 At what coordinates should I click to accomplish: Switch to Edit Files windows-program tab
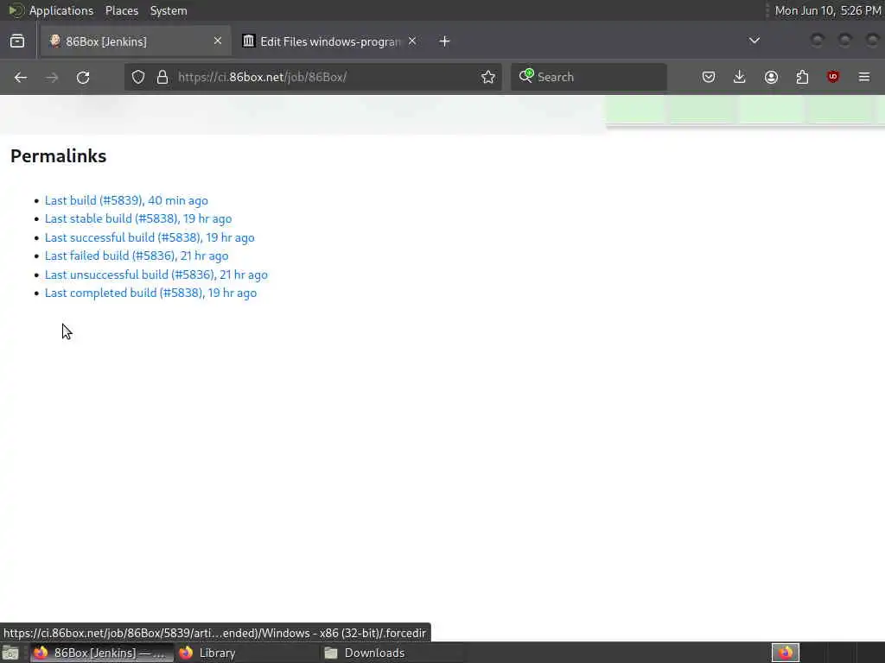pyautogui.click(x=330, y=41)
